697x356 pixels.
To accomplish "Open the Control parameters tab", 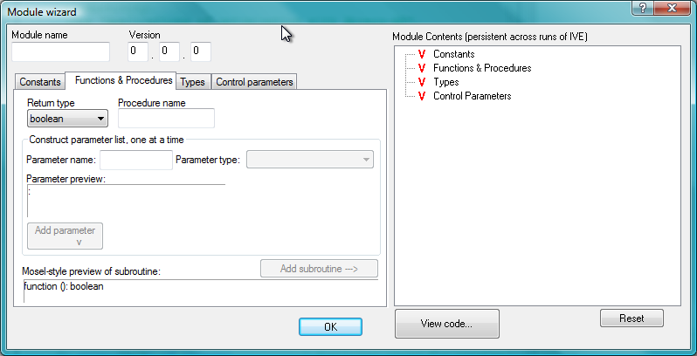I will pos(254,82).
